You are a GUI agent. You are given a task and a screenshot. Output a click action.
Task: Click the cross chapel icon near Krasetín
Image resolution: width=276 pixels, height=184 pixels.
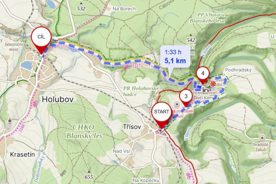10,120
